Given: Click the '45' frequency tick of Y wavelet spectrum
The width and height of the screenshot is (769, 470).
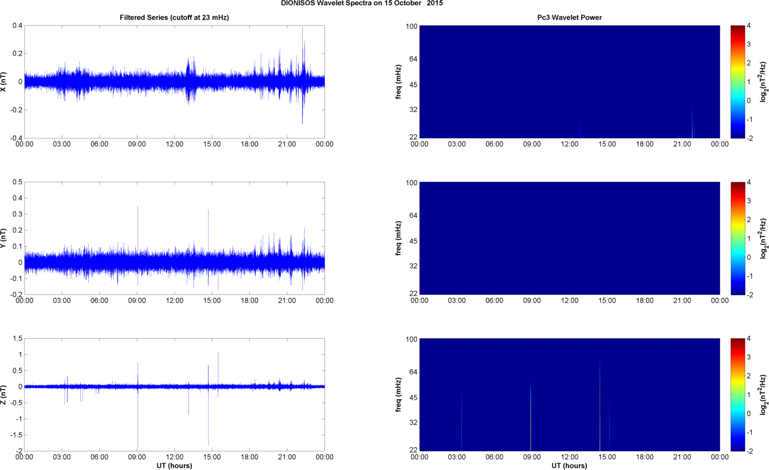Looking at the screenshot, I should [413, 242].
